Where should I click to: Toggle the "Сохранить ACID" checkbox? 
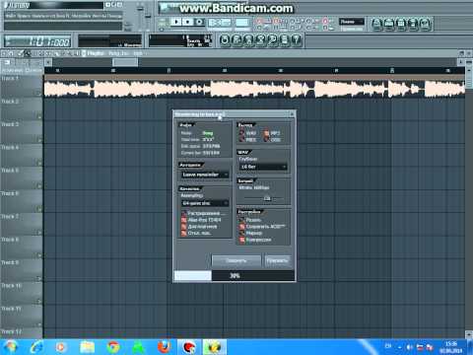(x=242, y=227)
